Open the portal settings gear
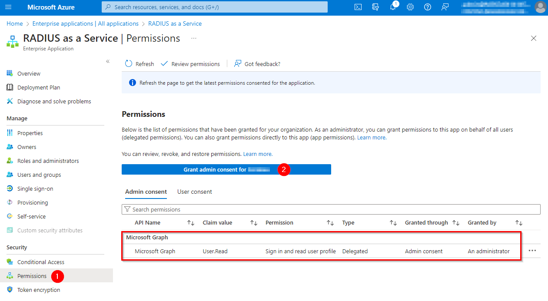Viewport: 548px width, 301px height. [410, 7]
